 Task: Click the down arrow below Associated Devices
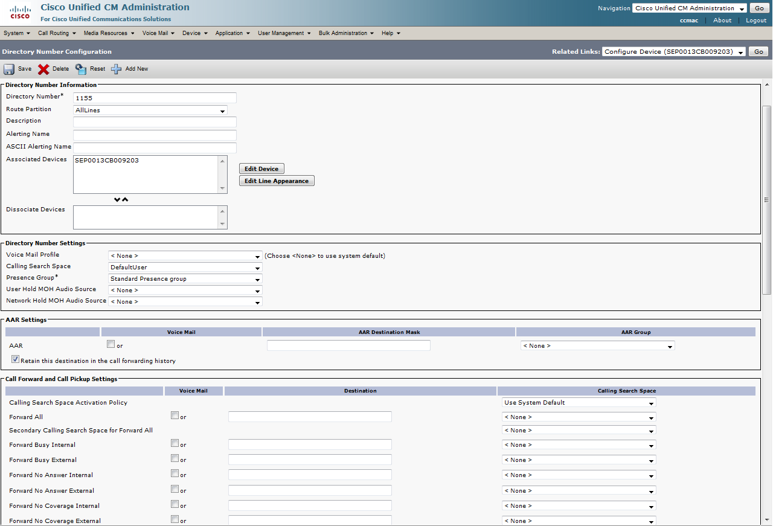117,200
